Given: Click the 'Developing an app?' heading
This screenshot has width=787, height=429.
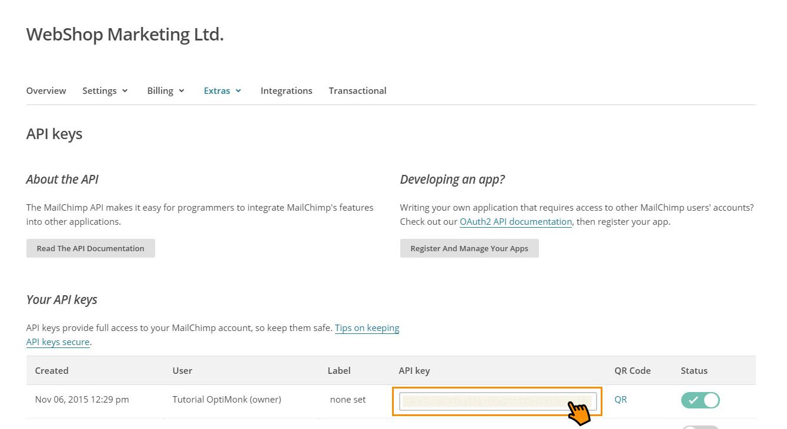Looking at the screenshot, I should point(453,180).
